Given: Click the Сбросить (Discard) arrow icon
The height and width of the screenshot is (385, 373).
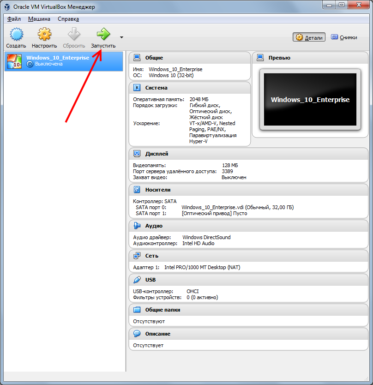Looking at the screenshot, I should pyautogui.click(x=74, y=34).
